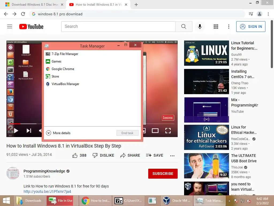Screen dimensions: 274x206
Task: Open the YouTube hamburger guide menu
Action: [10, 27]
